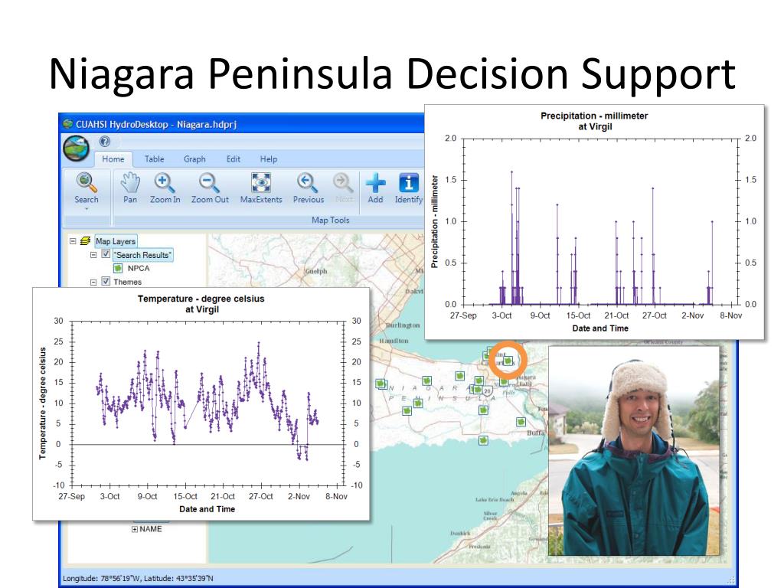
Task: Click the Temperature at Virgil chart title
Action: [x=201, y=304]
